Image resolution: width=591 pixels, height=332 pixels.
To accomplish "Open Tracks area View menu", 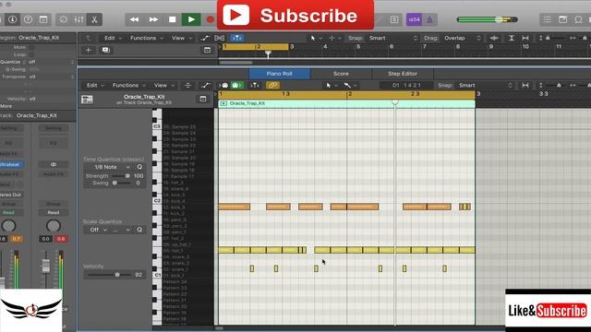I will [x=182, y=38].
